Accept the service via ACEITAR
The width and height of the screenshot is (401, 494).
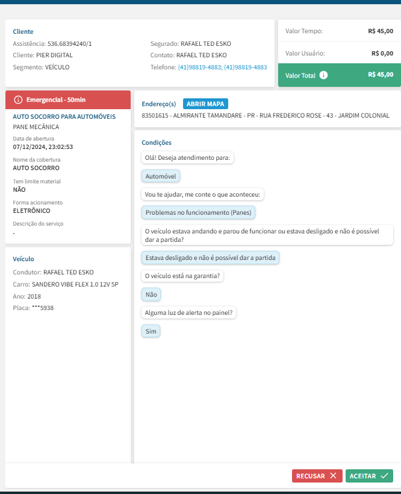369,476
